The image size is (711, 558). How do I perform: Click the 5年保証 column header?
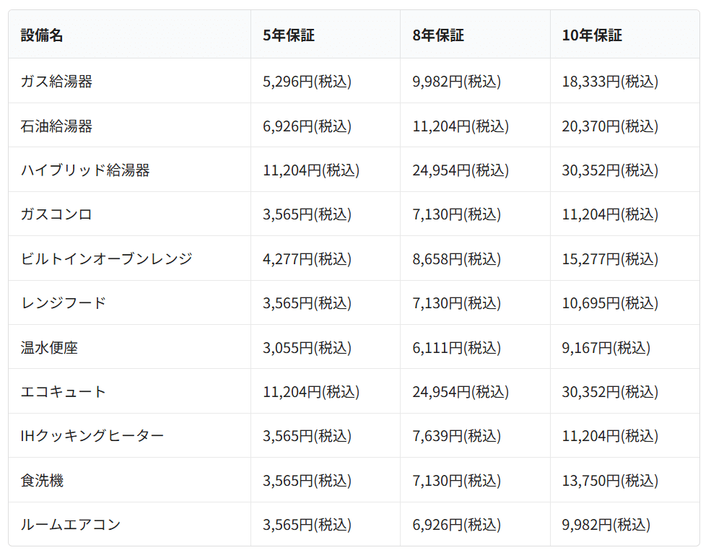288,35
